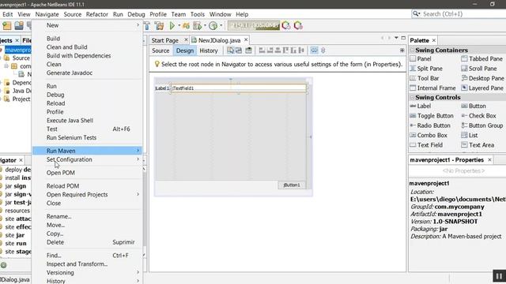Click the Internal Frame palette icon
The width and height of the screenshot is (506, 284).
[413, 88]
